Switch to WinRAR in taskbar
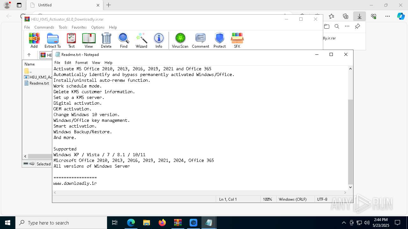This screenshot has height=229, width=408. pyautogui.click(x=178, y=223)
